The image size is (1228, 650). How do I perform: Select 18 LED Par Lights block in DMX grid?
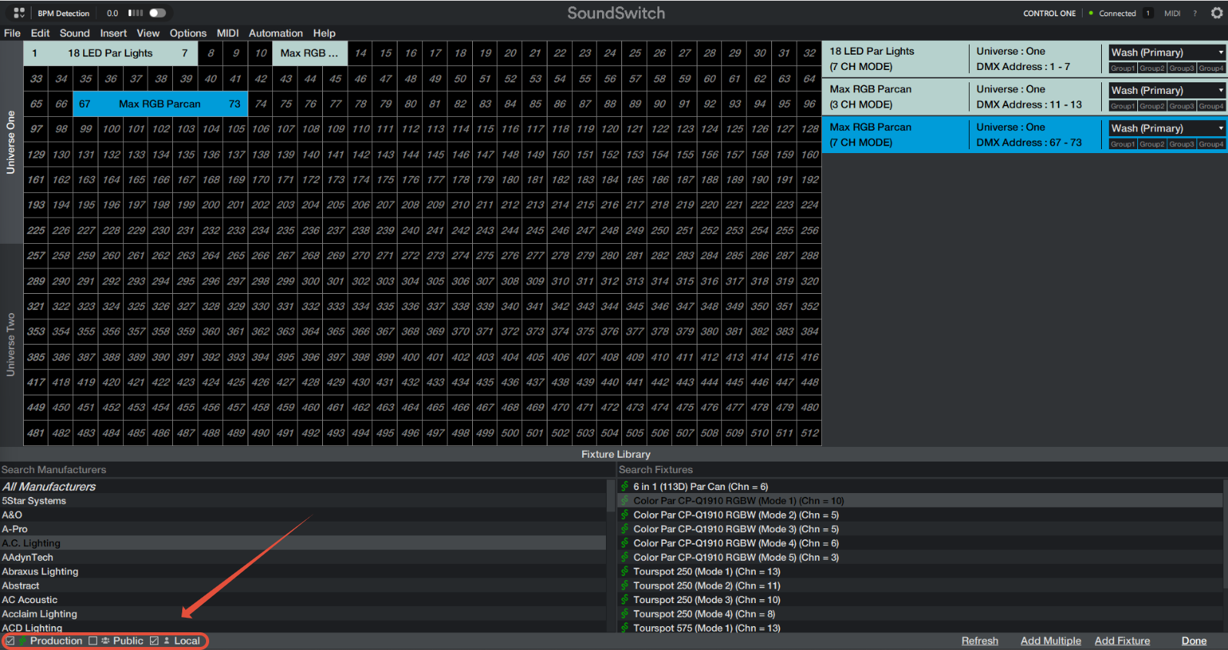pos(110,53)
